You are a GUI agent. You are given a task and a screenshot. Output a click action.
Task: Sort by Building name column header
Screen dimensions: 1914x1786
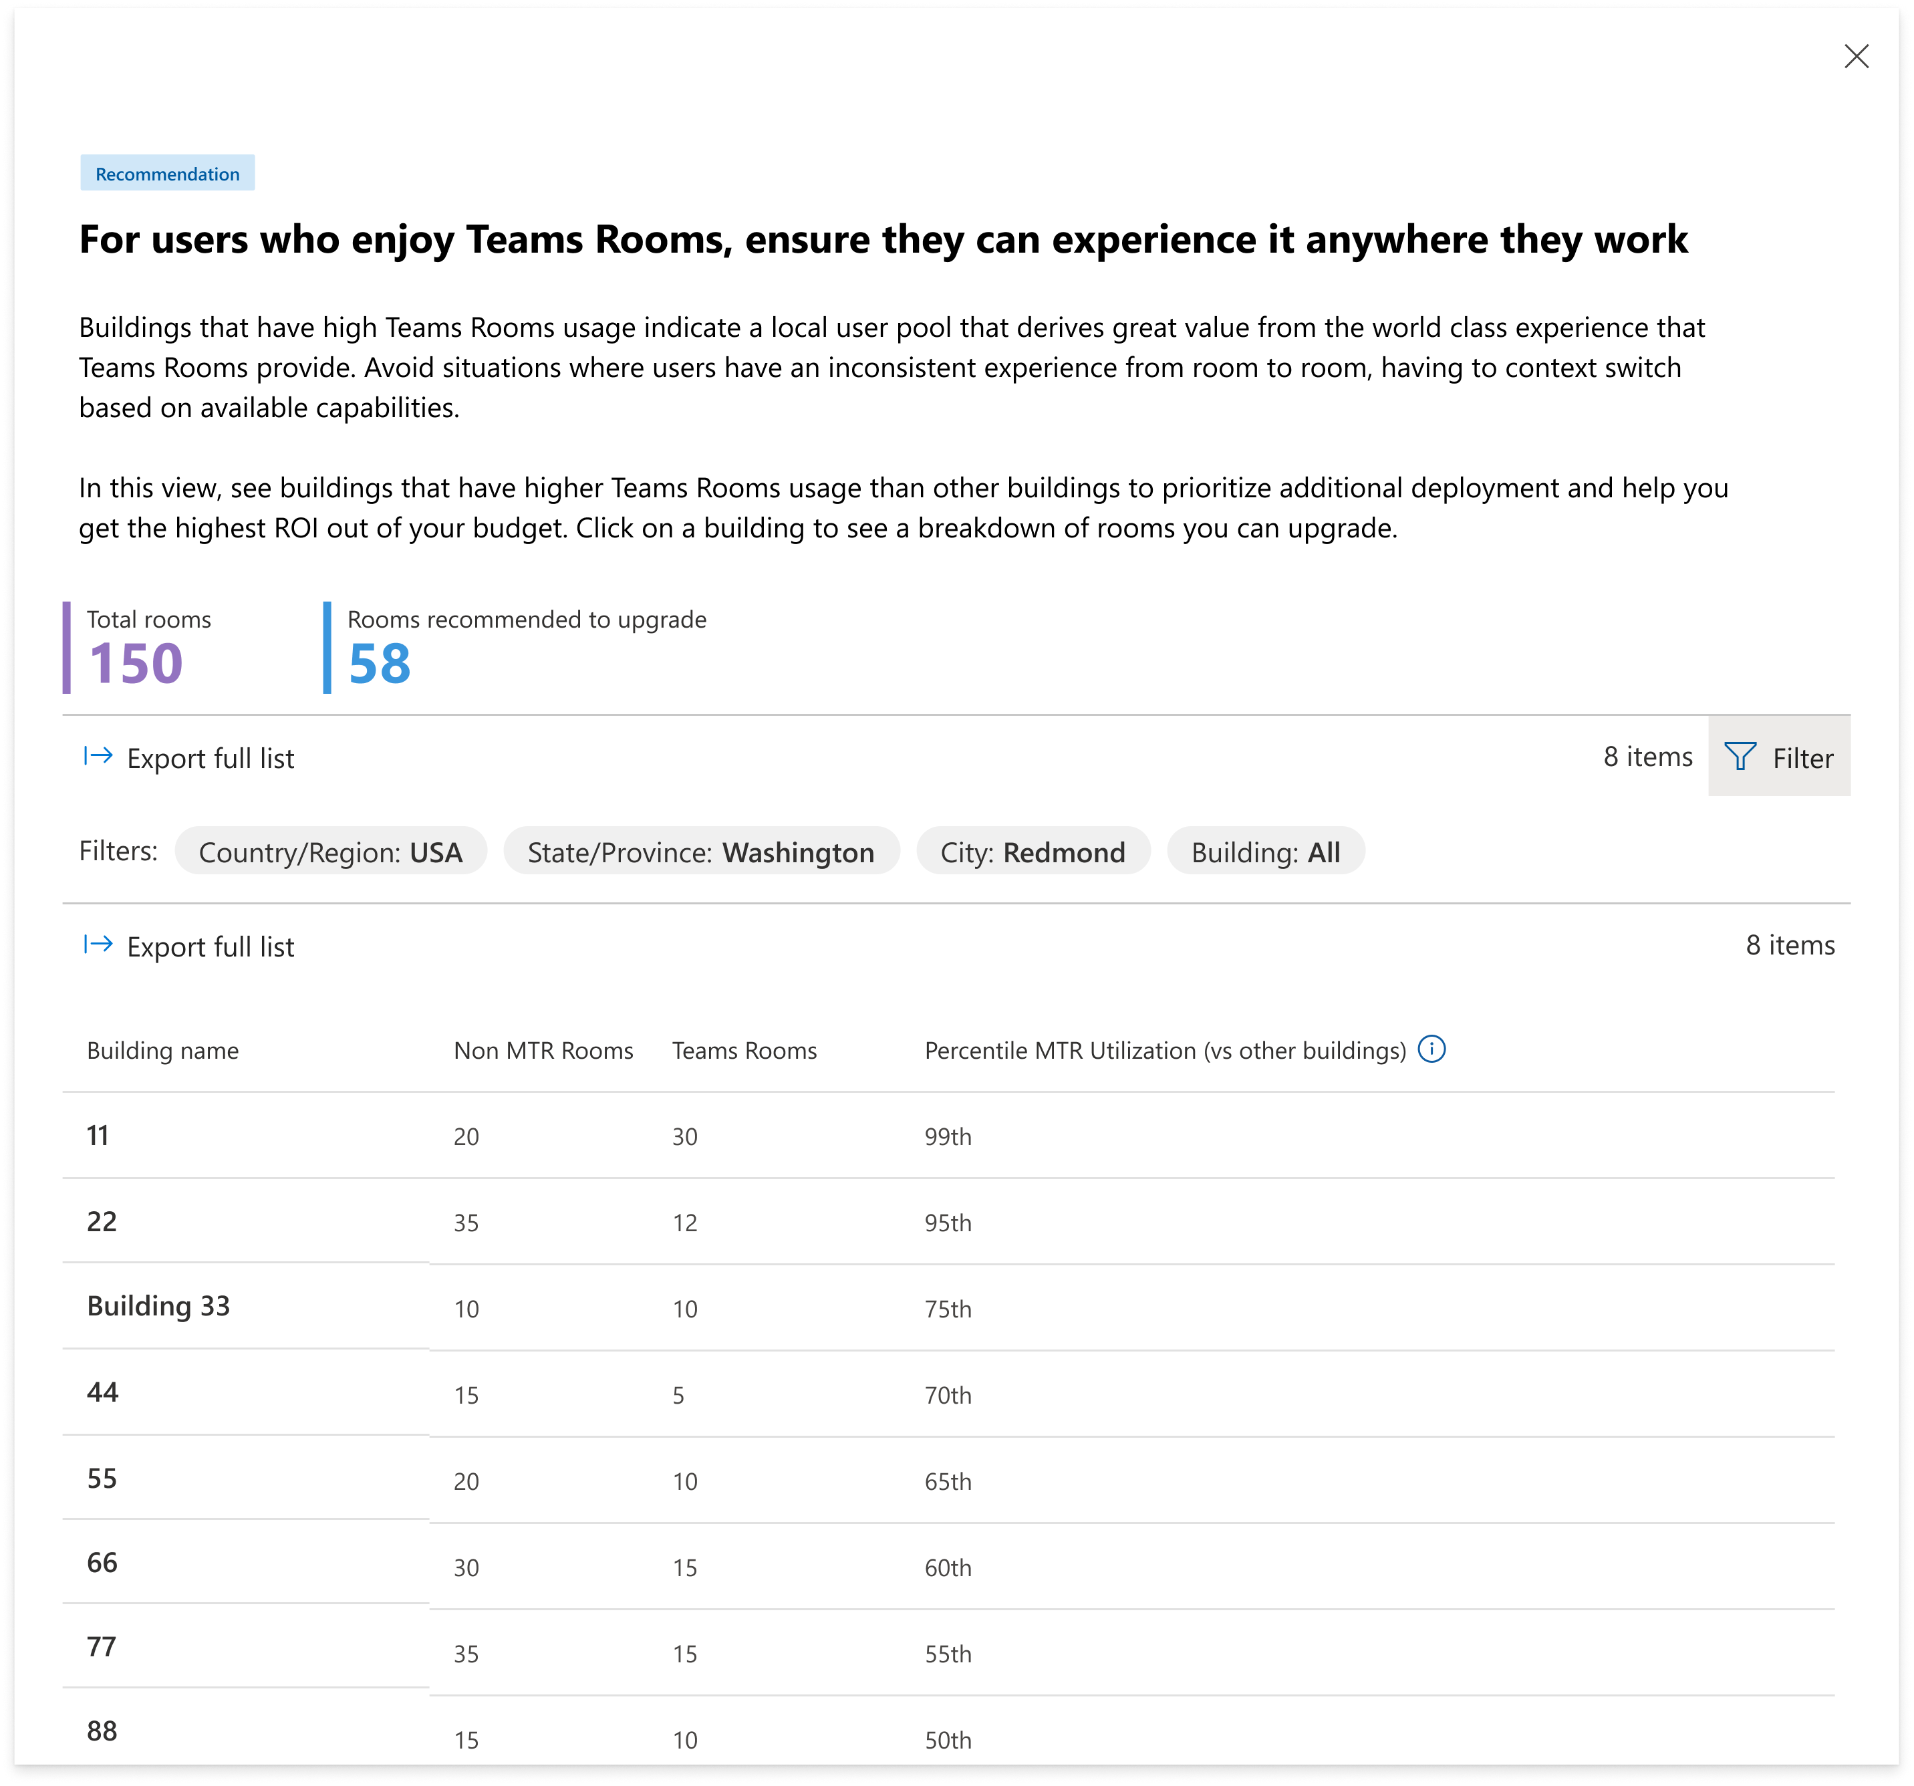pyautogui.click(x=162, y=1051)
